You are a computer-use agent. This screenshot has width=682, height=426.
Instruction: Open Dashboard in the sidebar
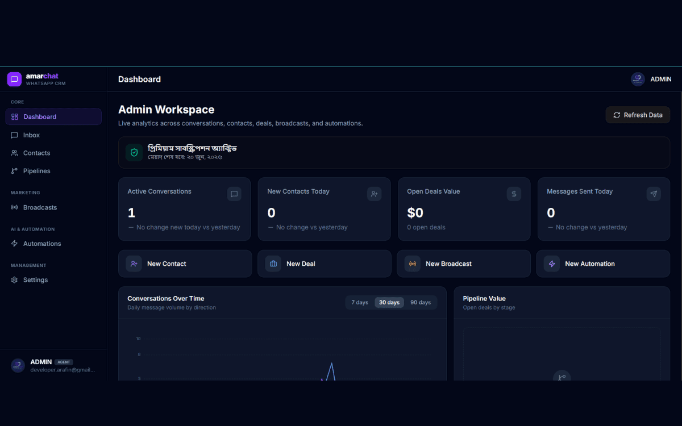click(53, 116)
